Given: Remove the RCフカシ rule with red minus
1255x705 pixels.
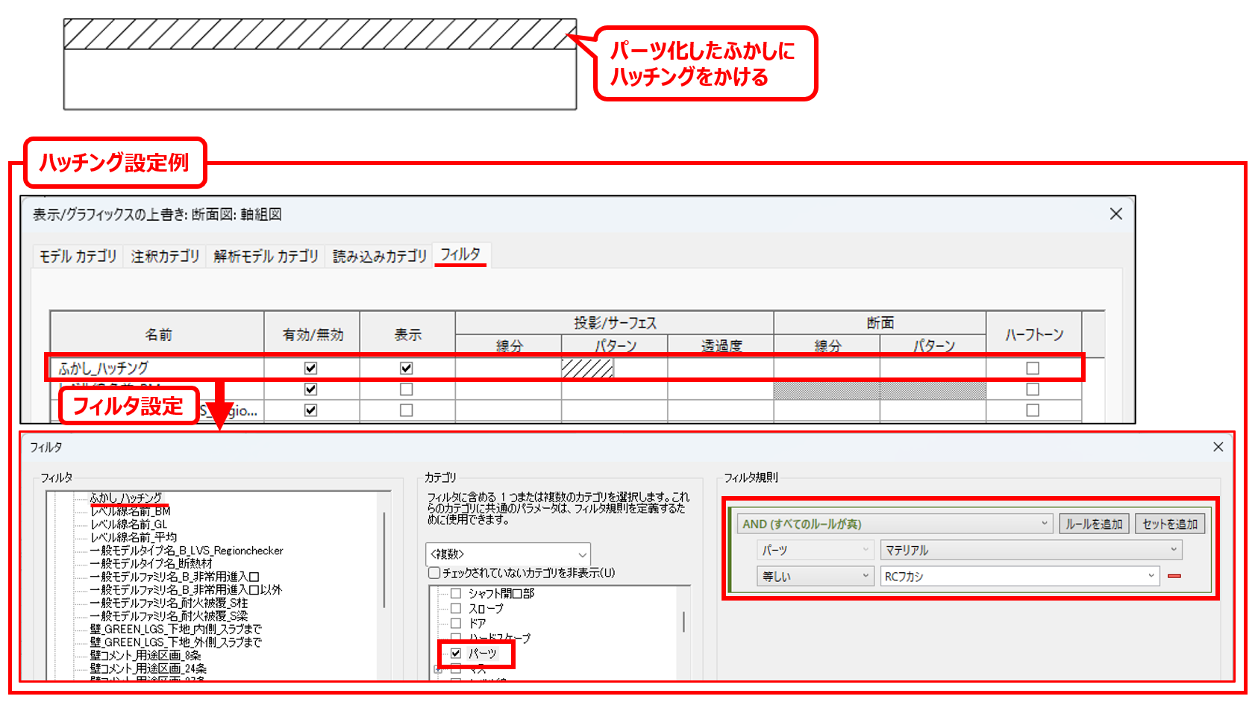Looking at the screenshot, I should [x=1174, y=576].
